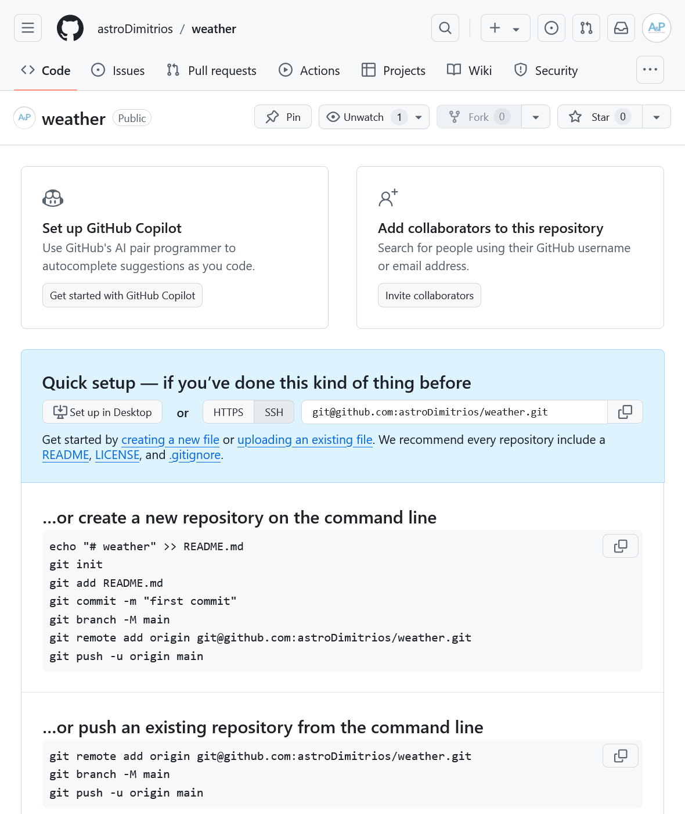Image resolution: width=685 pixels, height=814 pixels.
Task: Click Get started with GitHub Copilot
Action: [122, 295]
